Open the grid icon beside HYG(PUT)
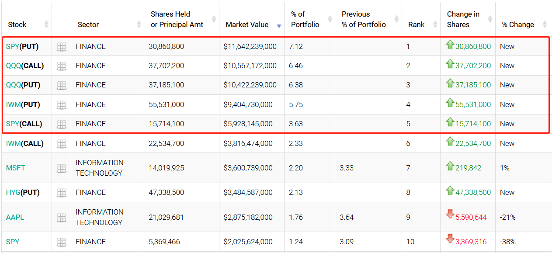The width and height of the screenshot is (552, 253). pos(62,193)
